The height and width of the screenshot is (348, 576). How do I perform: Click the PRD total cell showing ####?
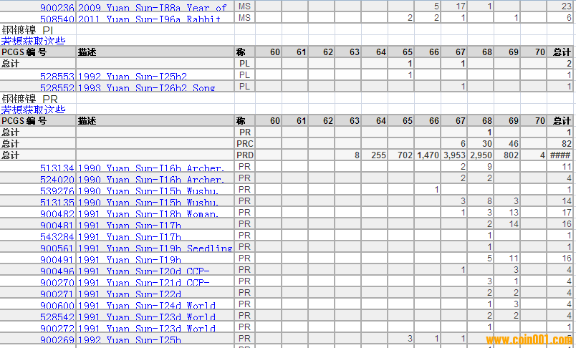(x=561, y=155)
